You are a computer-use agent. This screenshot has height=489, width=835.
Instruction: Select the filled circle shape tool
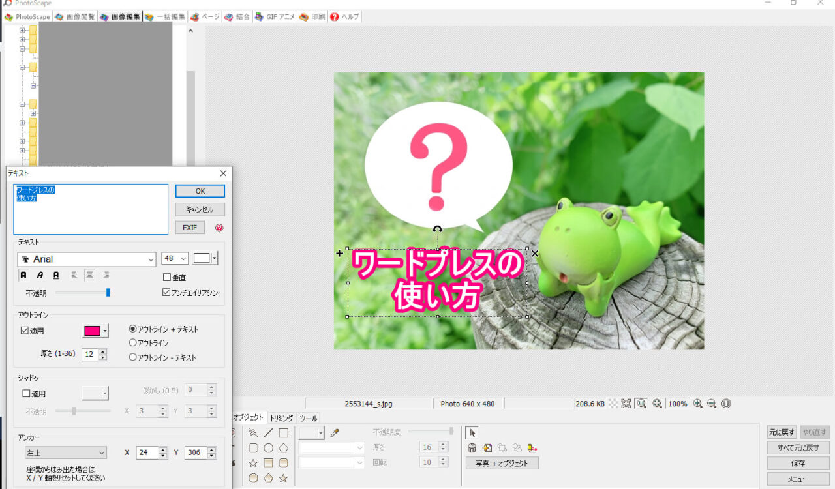(x=253, y=478)
